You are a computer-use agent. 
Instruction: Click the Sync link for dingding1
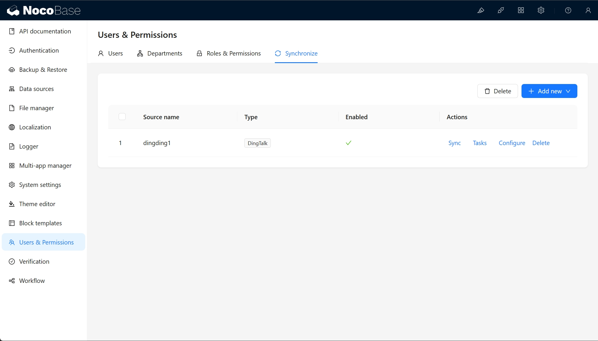pyautogui.click(x=454, y=143)
